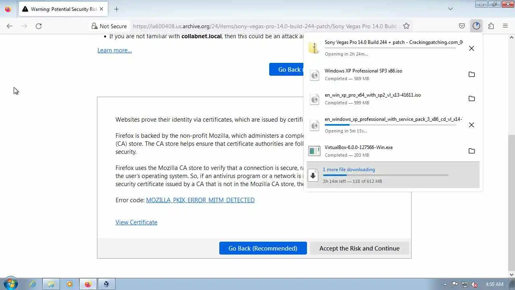Reload the page with the refresh icon

(x=39, y=26)
